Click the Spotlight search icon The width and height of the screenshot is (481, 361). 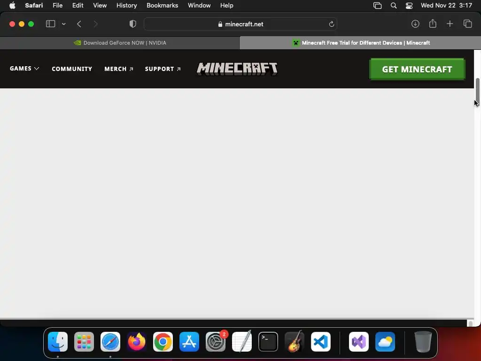[x=394, y=6]
